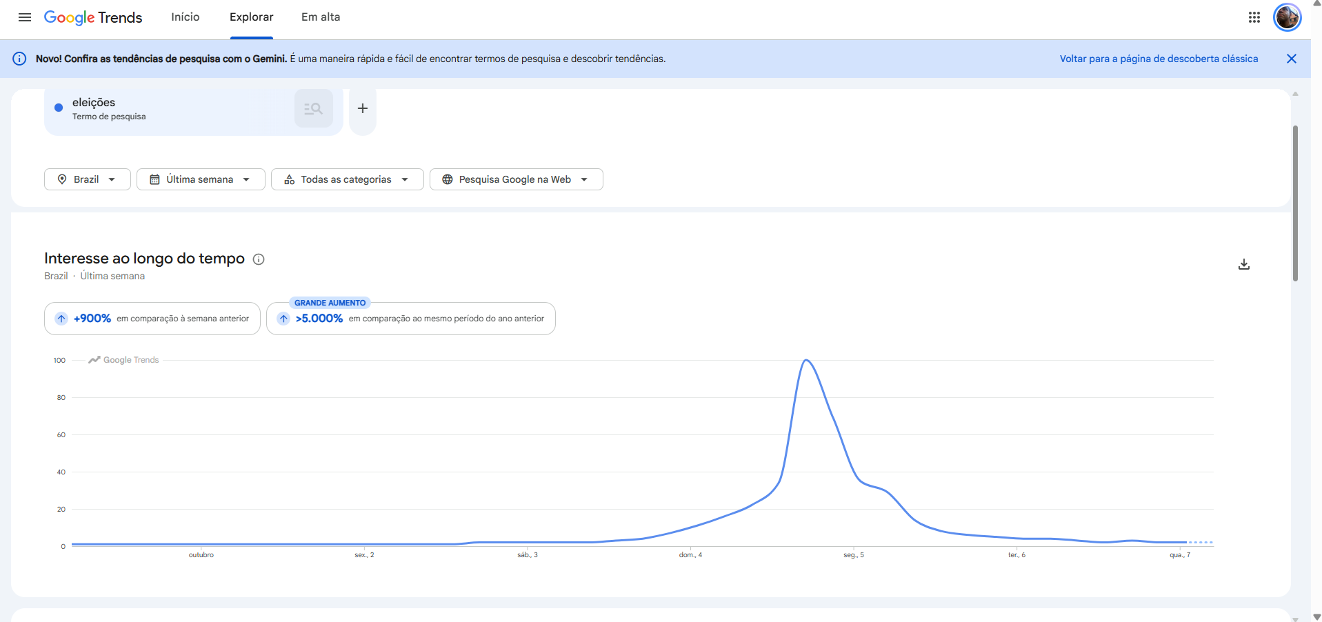Click the seg., 5 axis label

(854, 555)
